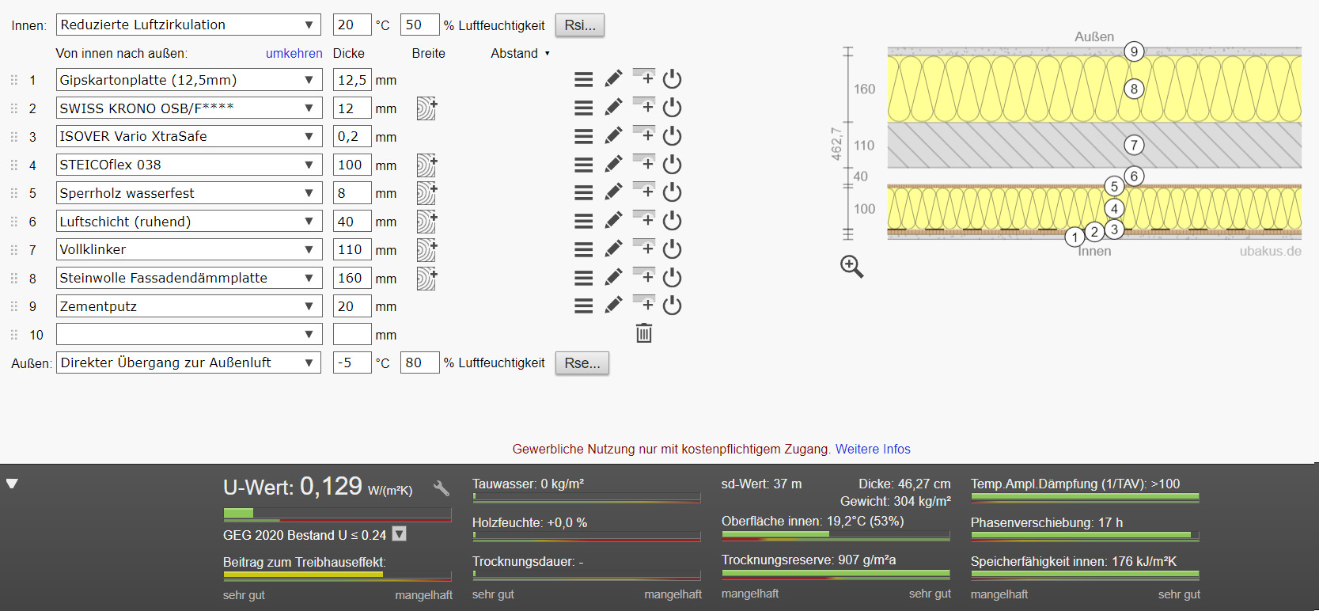
Task: Open the Abstand column menu
Action: tap(521, 54)
